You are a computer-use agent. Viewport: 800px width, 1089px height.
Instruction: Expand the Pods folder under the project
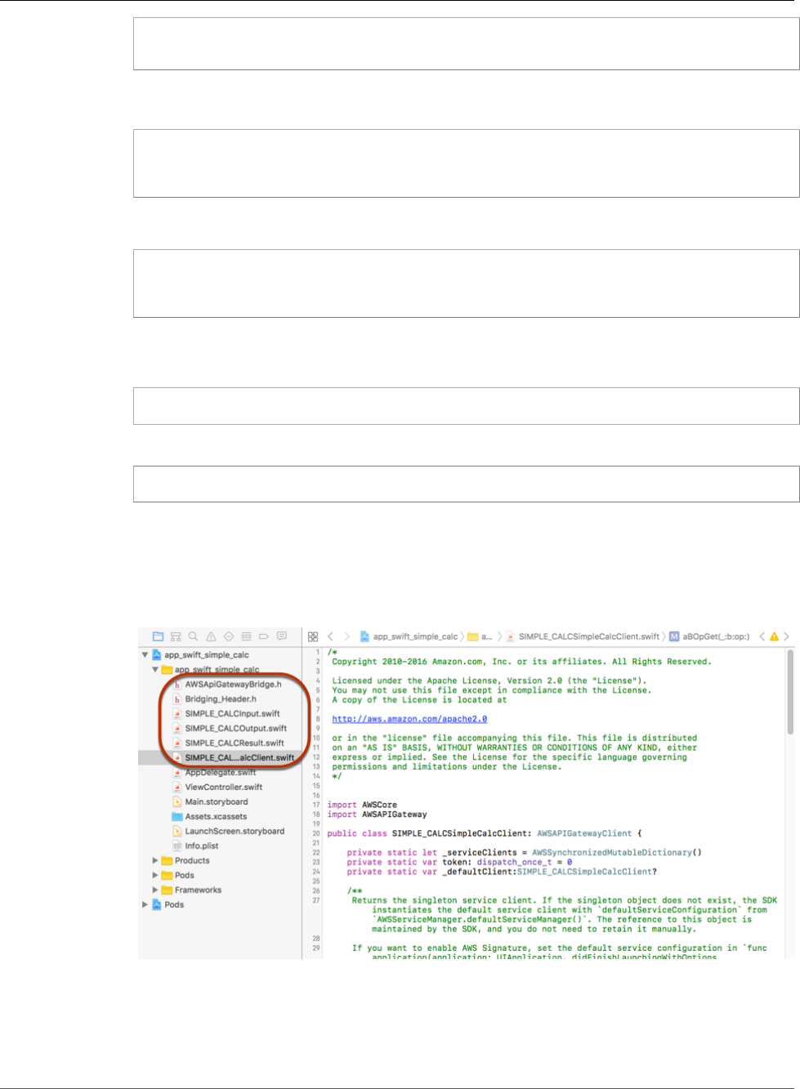click(x=155, y=876)
